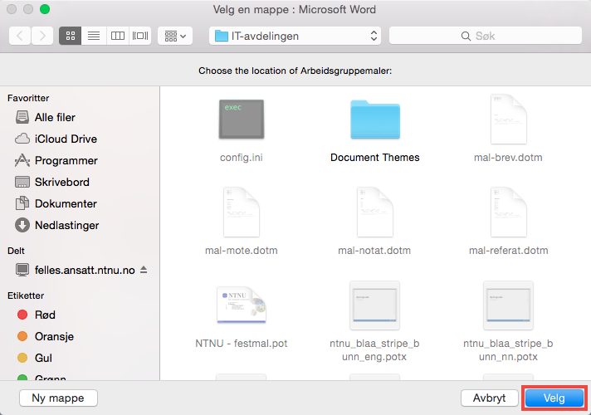This screenshot has width=591, height=415.
Task: Open the IT-avdelingen location popup
Action: 295,36
